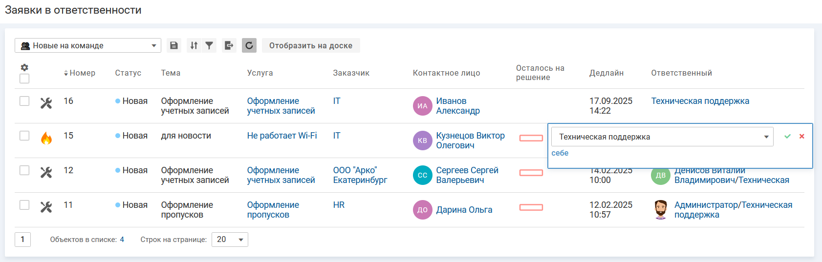Sort by the "Номер" column header

(80, 73)
